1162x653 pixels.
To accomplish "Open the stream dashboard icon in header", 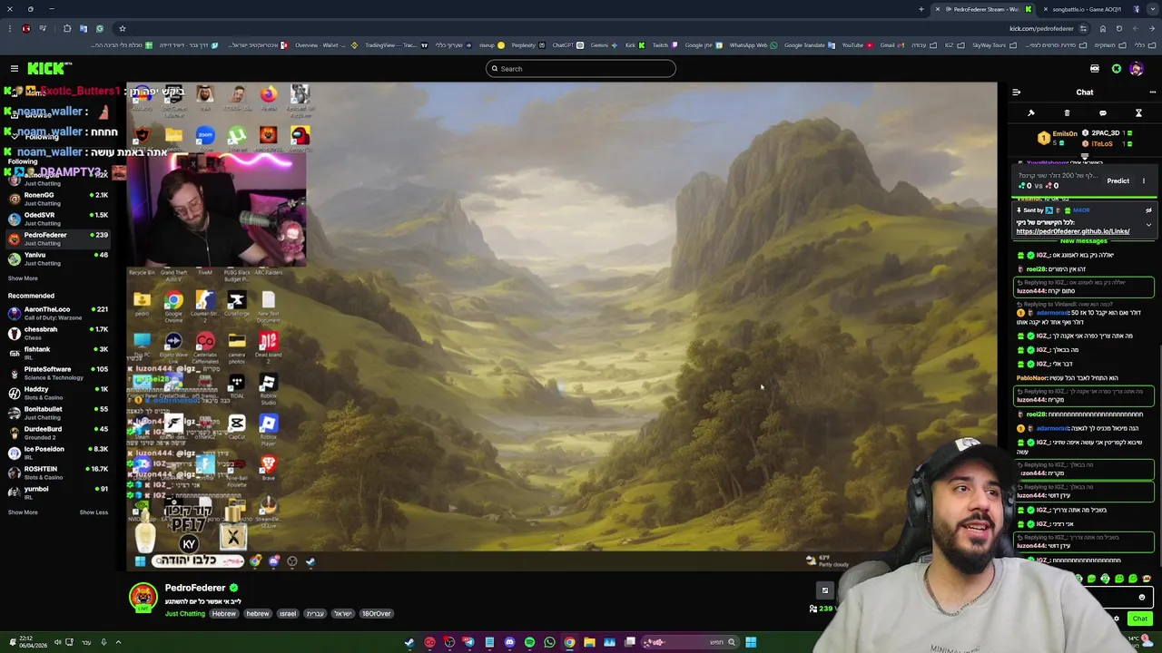I will coord(1095,69).
